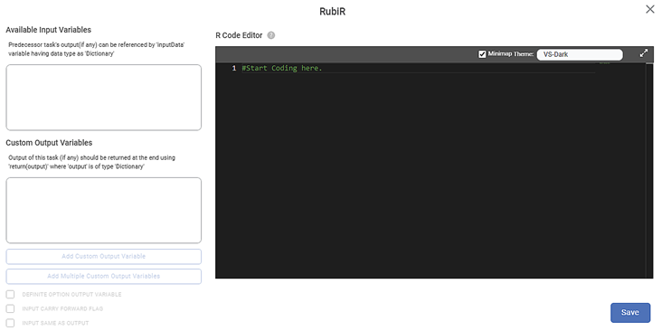Enable Input Same As Output checkbox
Viewport: 661px width, 331px height.
coord(11,323)
